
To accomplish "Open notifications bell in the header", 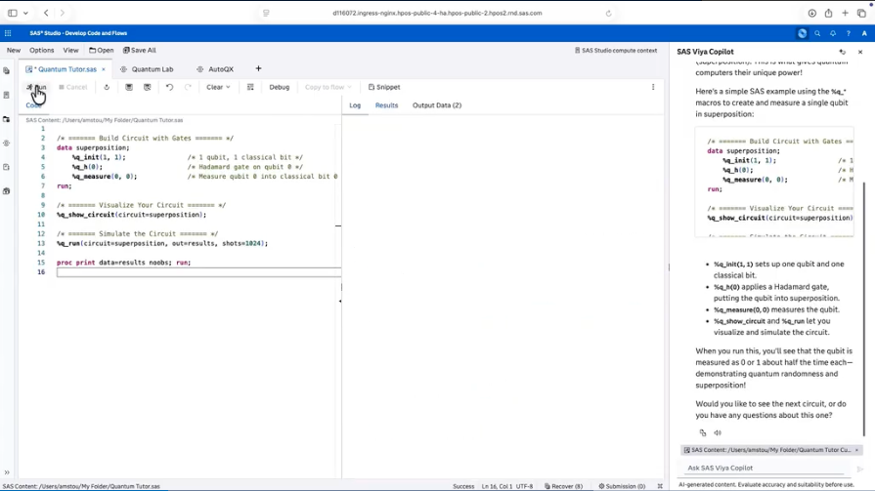I will [833, 33].
